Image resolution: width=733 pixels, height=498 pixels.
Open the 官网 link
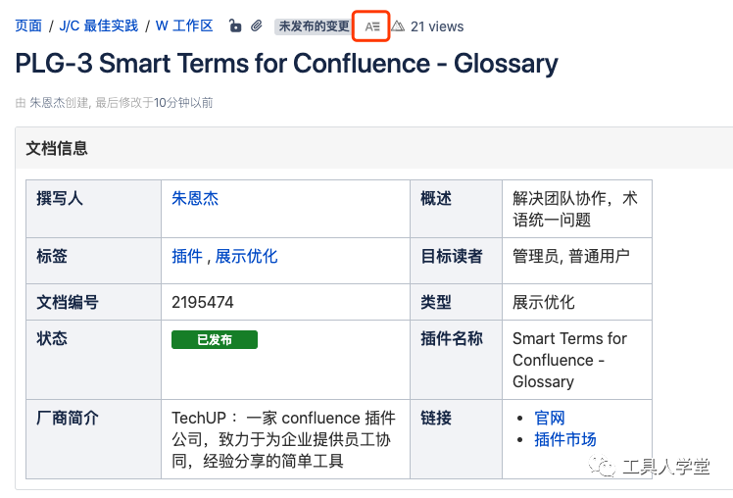550,418
